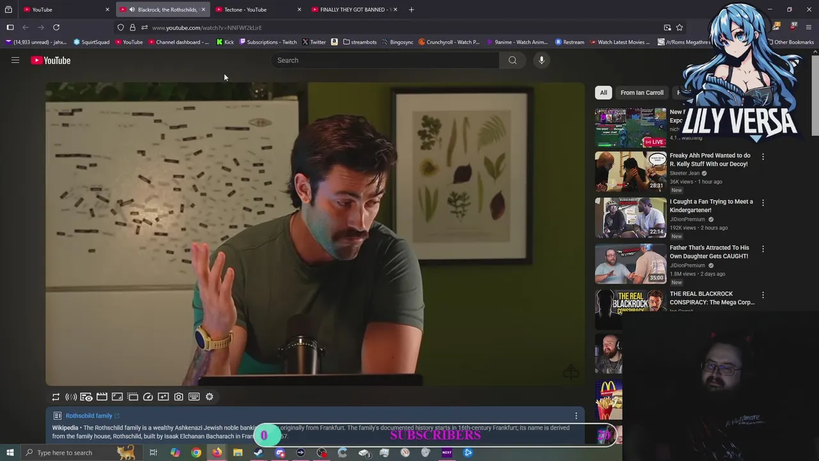Open the Subscriptions - Twitch bookmark
The width and height of the screenshot is (819, 461).
(268, 42)
